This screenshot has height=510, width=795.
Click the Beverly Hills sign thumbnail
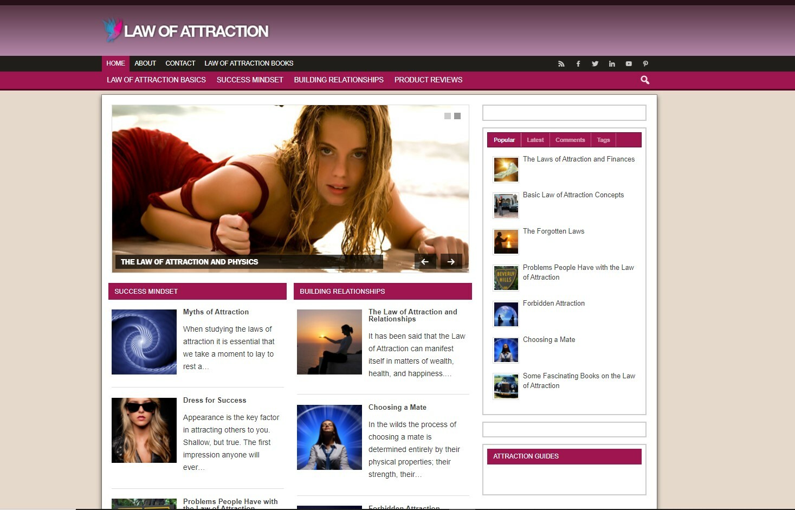[506, 278]
